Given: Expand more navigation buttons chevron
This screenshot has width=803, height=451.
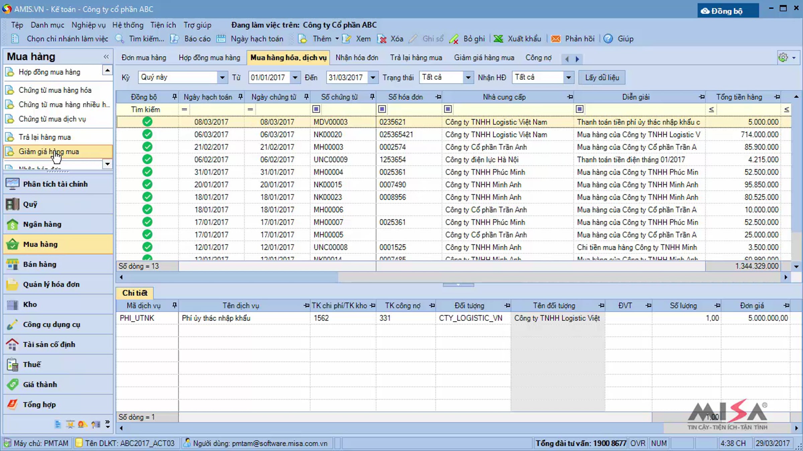Looking at the screenshot, I should (x=107, y=424).
